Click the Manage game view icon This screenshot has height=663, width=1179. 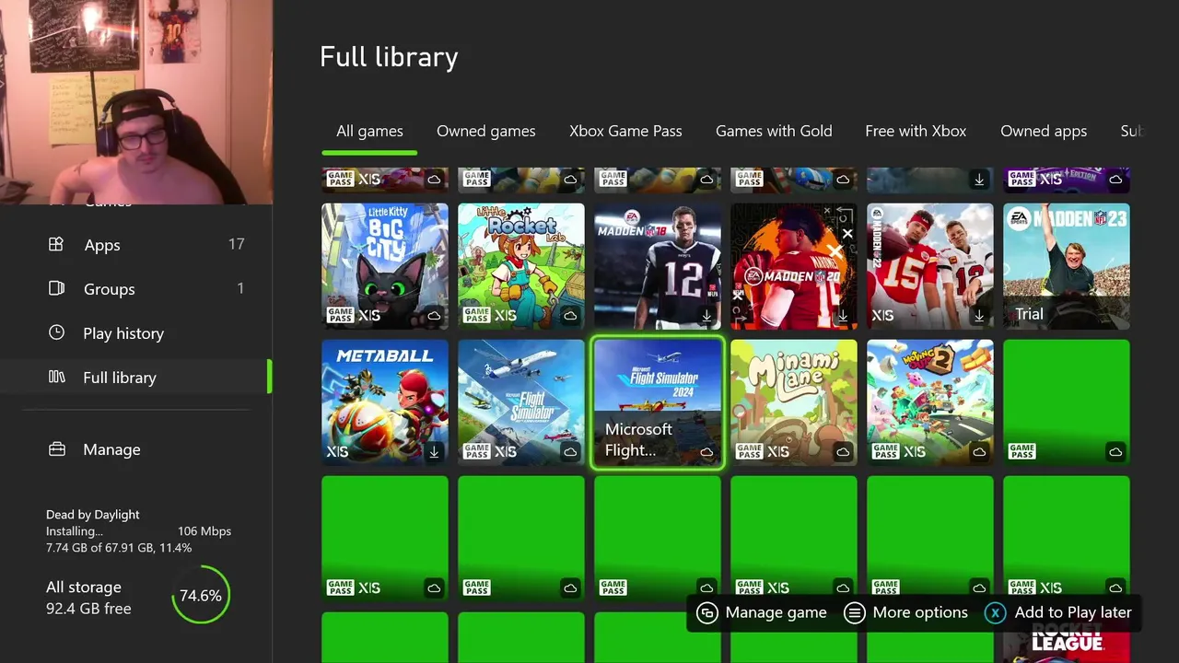coord(707,612)
